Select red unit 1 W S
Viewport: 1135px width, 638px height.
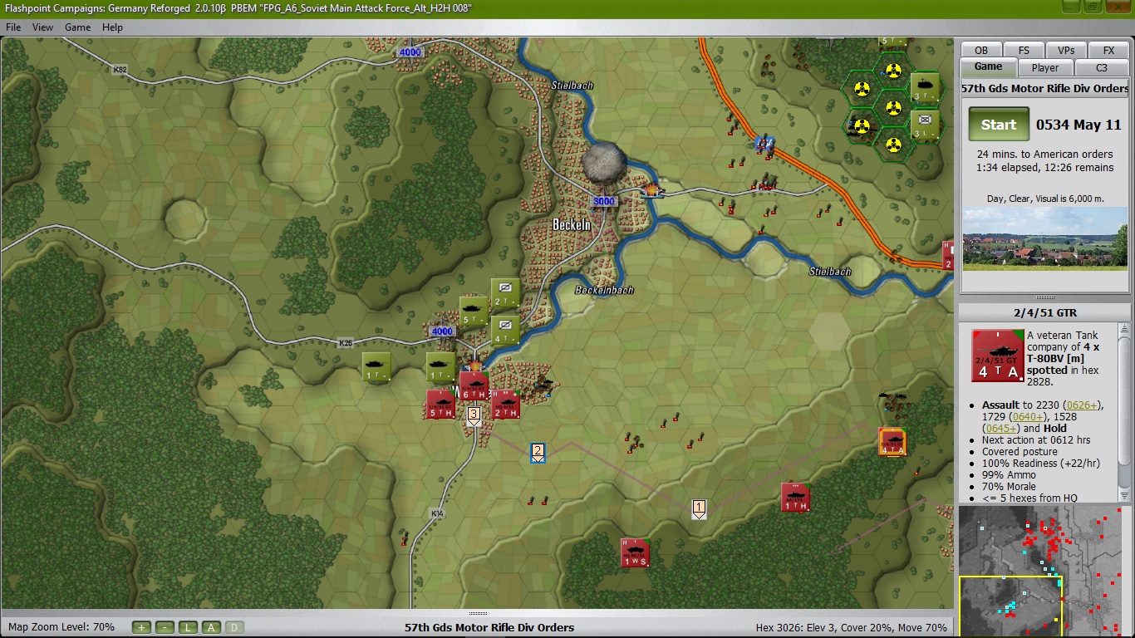pyautogui.click(x=634, y=552)
